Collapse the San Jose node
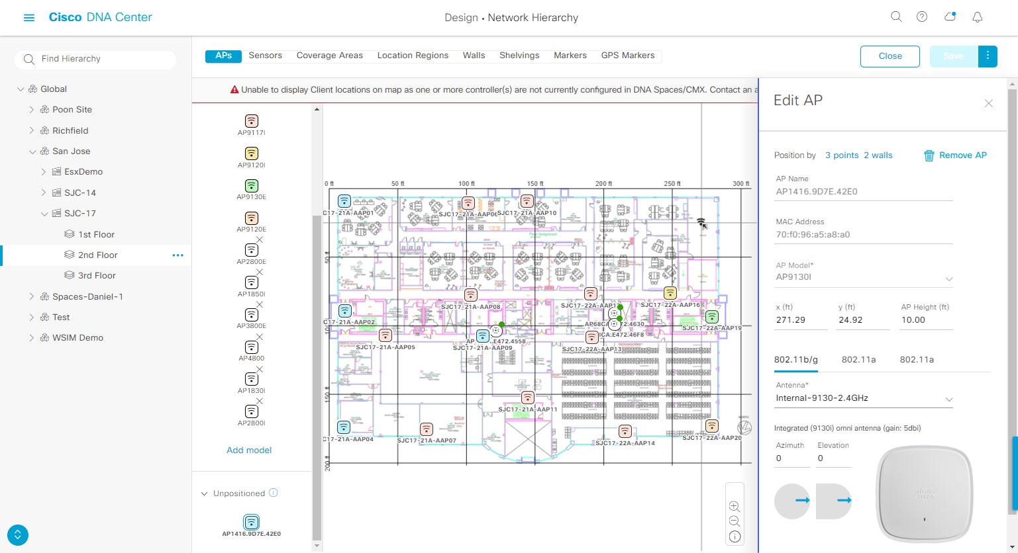 pyautogui.click(x=32, y=151)
